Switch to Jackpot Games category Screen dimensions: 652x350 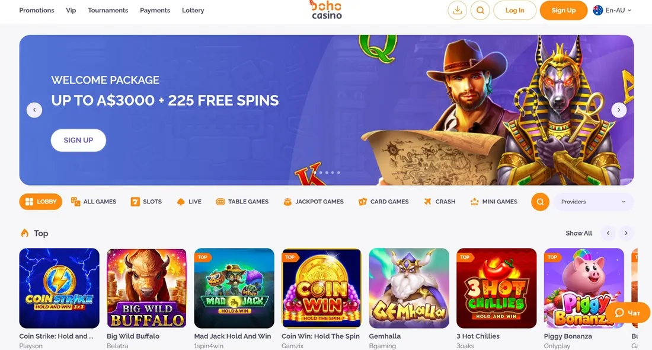pos(314,202)
